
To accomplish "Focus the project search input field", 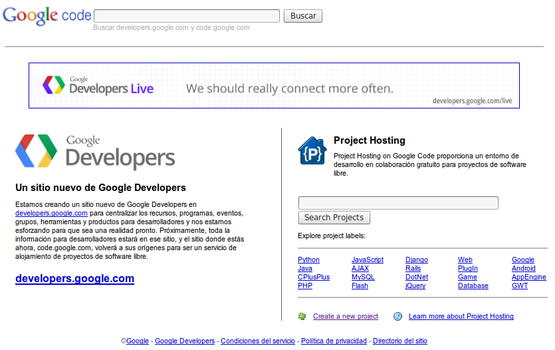I will click(398, 203).
